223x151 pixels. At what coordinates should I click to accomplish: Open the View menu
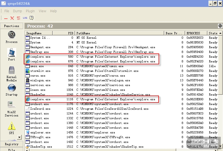[43, 11]
